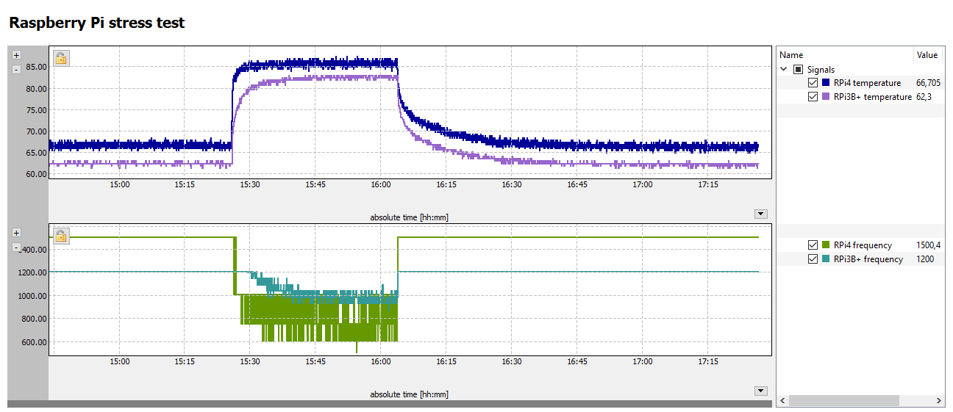Screen dimensions: 953x412
Task: Select the RPi3B+ temperature row label
Action: pos(873,97)
